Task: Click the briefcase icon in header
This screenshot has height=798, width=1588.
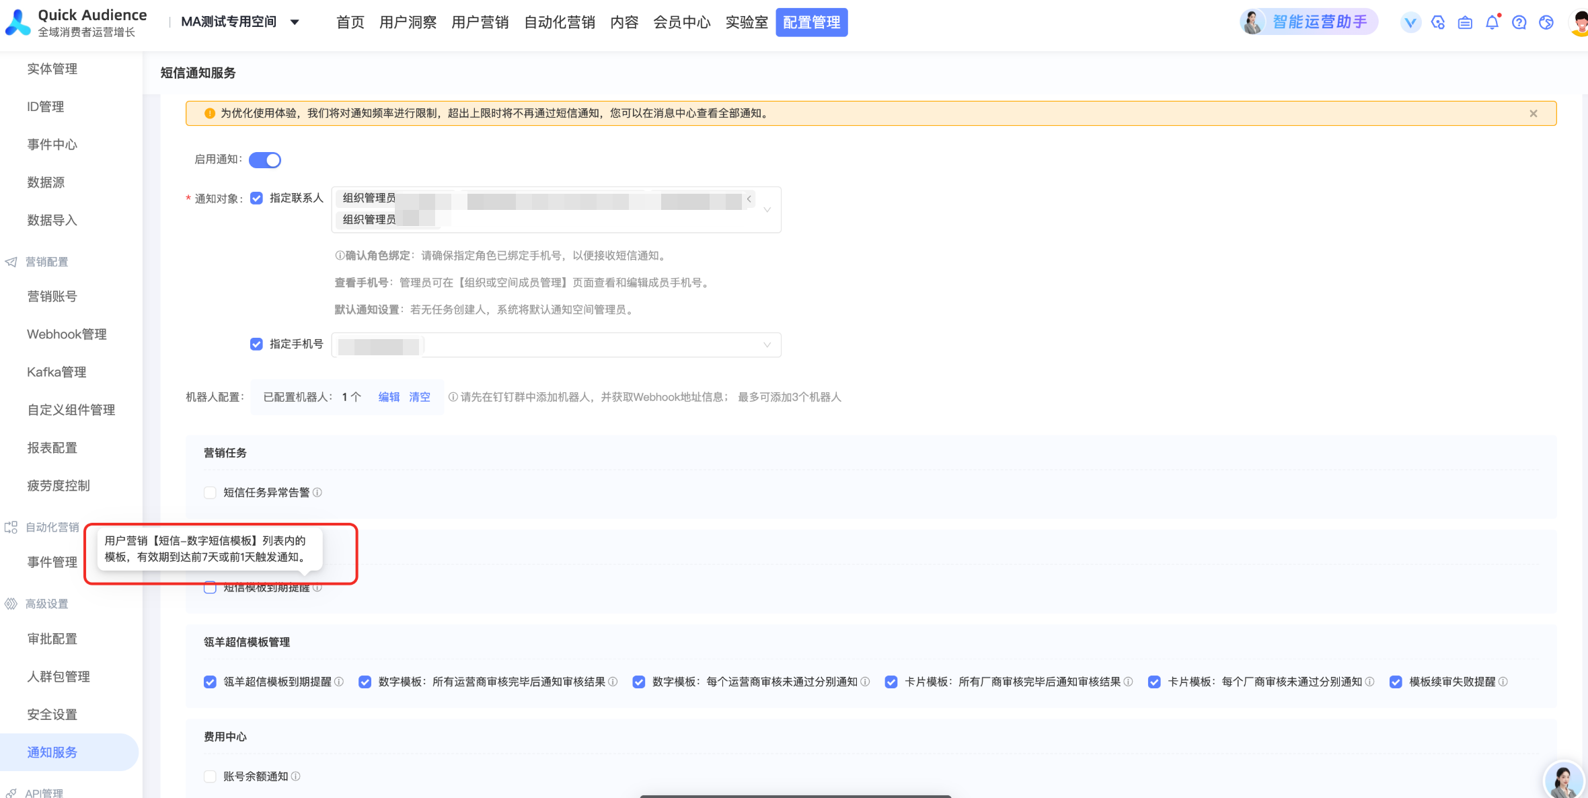Action: pos(1465,22)
